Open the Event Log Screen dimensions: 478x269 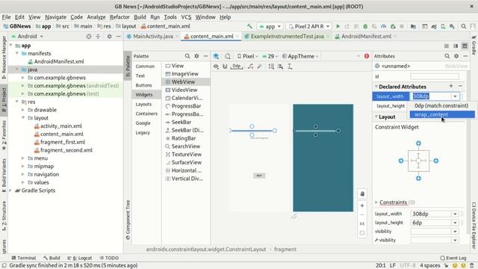pyautogui.click(x=453, y=258)
